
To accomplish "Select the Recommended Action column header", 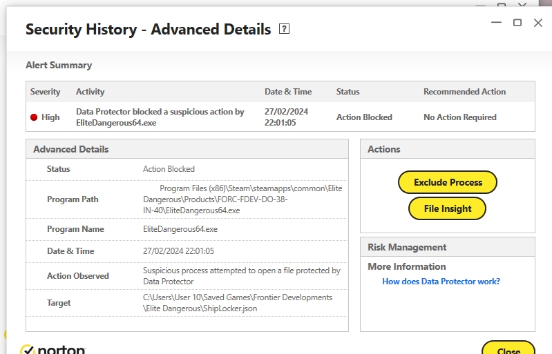I will coord(464,92).
